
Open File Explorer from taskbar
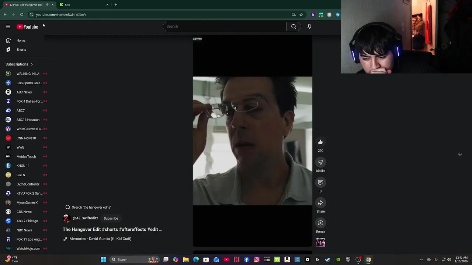tap(186, 259)
